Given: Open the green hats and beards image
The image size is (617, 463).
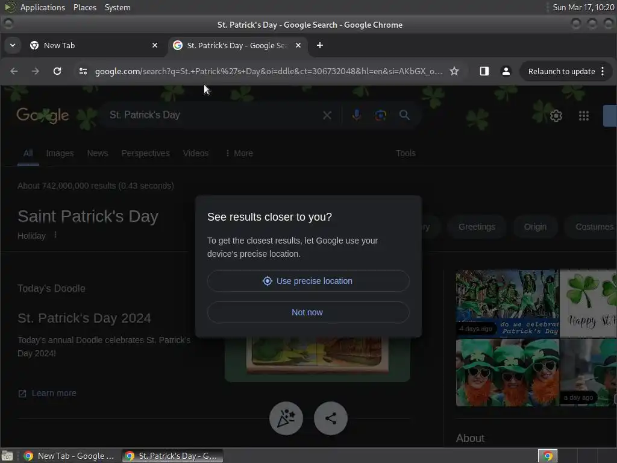Looking at the screenshot, I should pyautogui.click(x=507, y=373).
